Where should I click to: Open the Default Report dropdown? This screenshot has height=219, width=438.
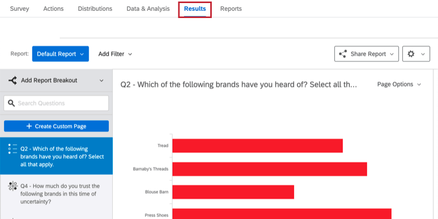point(60,54)
